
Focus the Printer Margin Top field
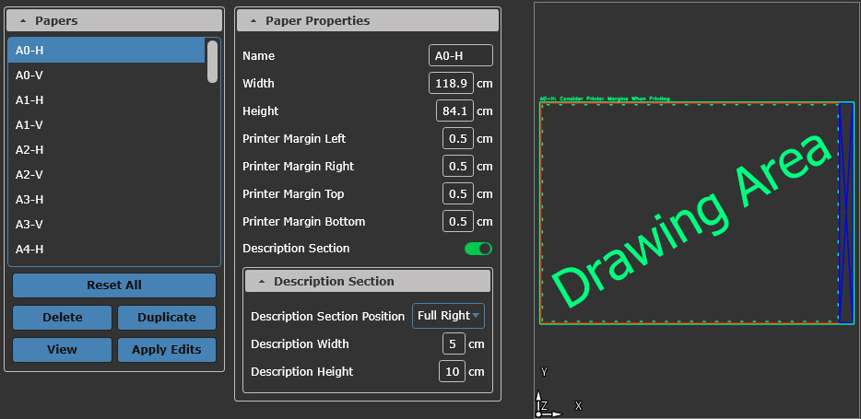457,194
